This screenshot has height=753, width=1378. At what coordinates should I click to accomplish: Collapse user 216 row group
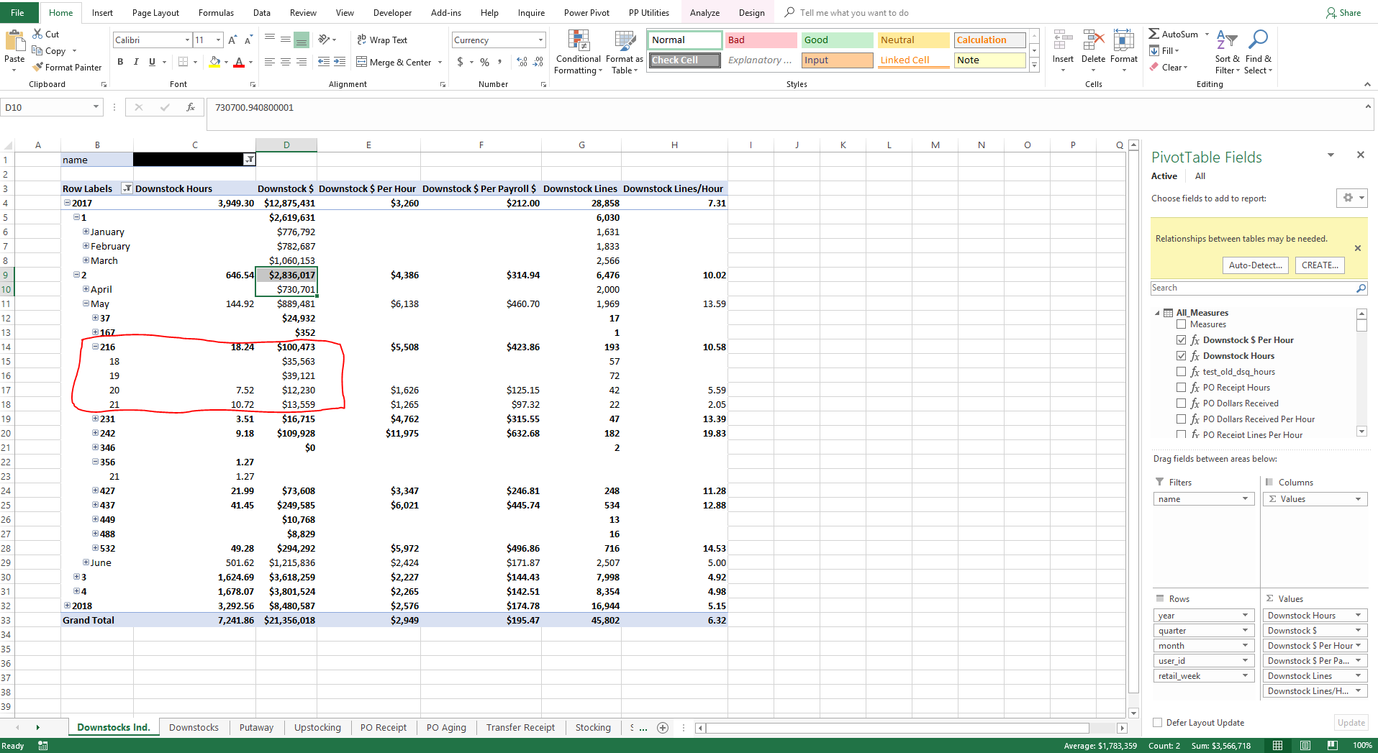click(95, 347)
